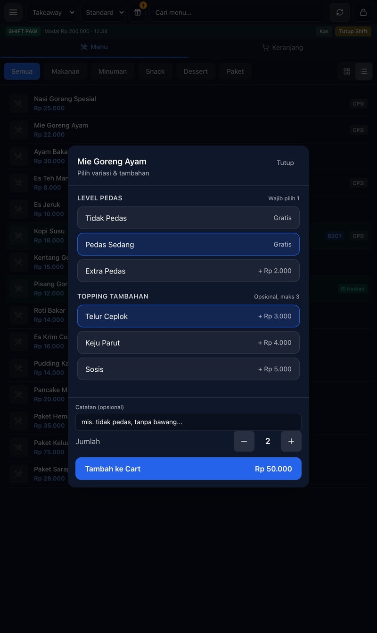Select the Minuman category tab
This screenshot has width=377, height=633.
click(113, 71)
